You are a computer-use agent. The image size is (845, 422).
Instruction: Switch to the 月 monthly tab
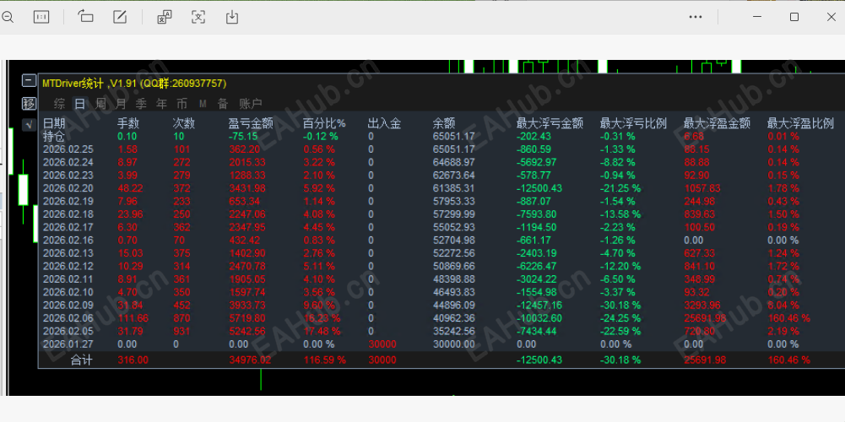122,104
